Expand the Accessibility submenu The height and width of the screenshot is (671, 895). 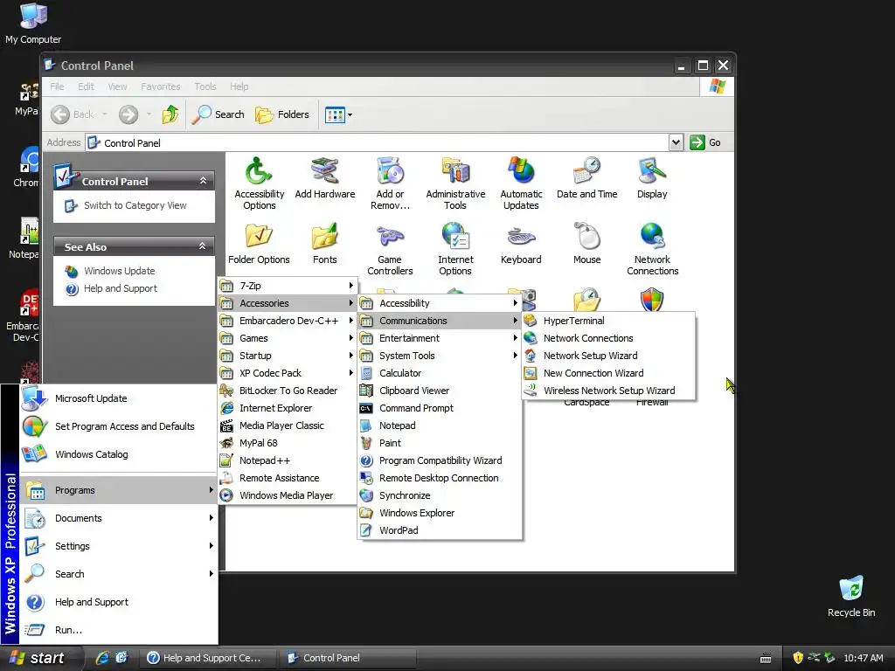(x=440, y=303)
